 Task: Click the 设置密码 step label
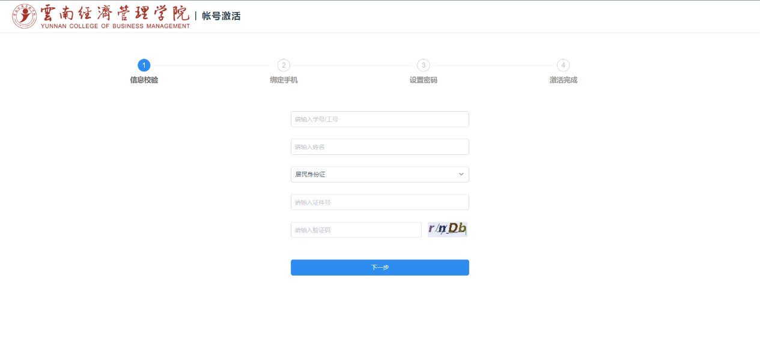pyautogui.click(x=424, y=80)
